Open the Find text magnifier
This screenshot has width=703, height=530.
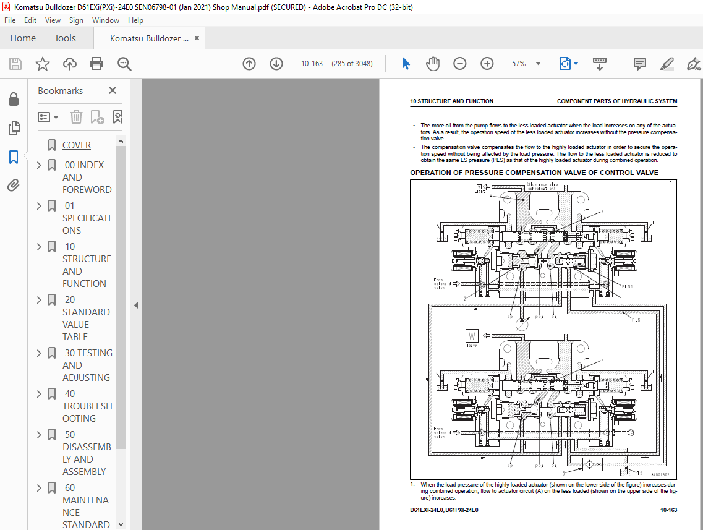124,64
